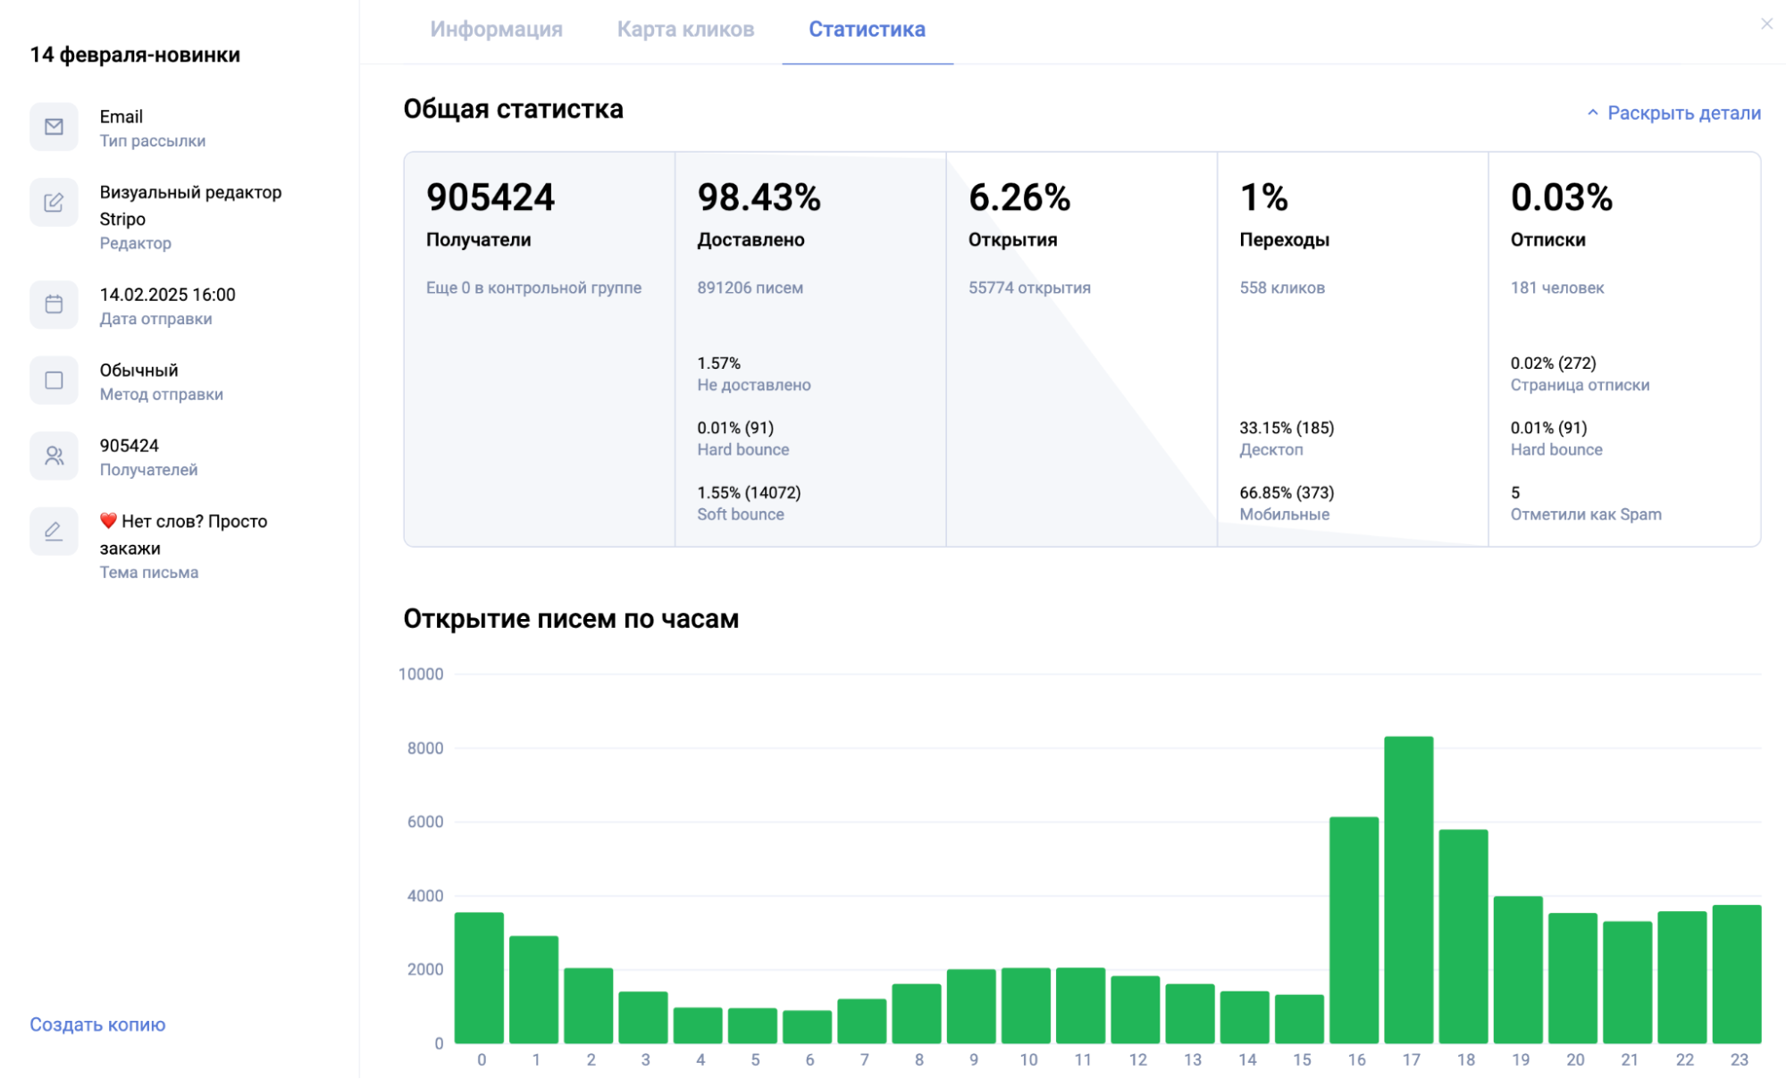Click the square send method icon

point(54,381)
